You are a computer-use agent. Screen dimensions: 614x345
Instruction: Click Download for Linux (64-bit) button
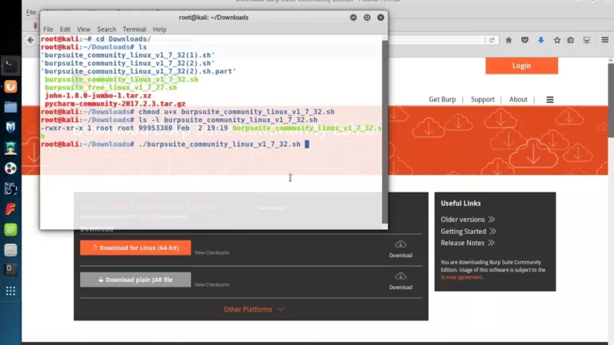135,248
